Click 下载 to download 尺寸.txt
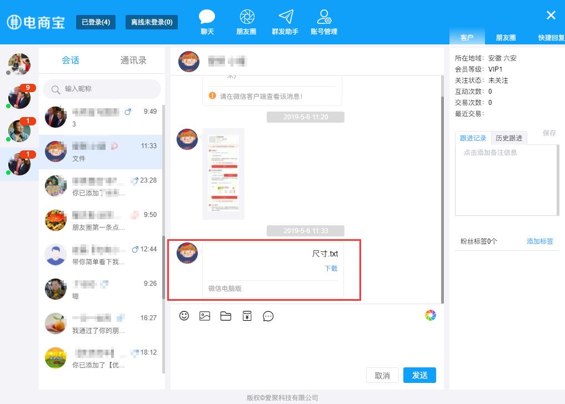 pos(331,269)
